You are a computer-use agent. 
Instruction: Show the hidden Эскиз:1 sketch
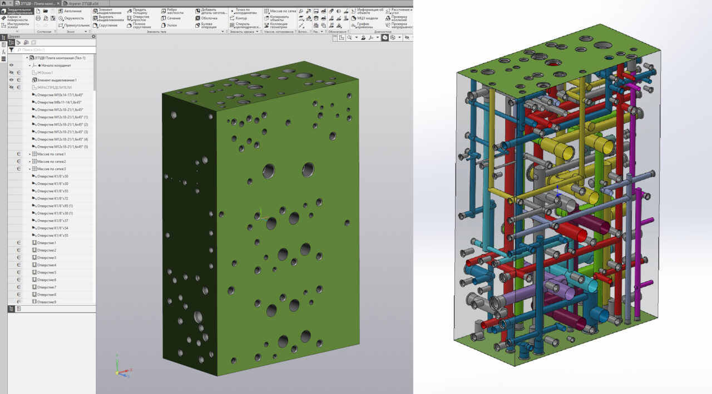coord(11,73)
